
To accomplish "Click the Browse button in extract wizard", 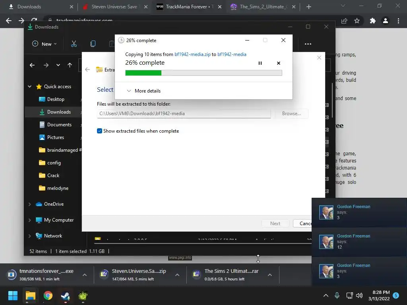I will [x=291, y=114].
